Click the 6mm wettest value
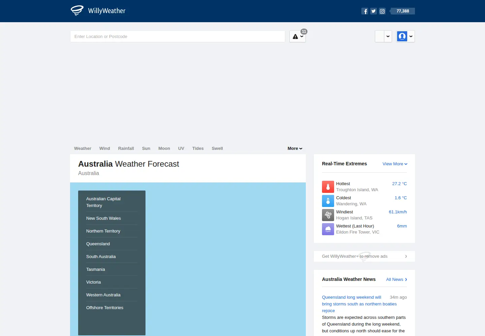This screenshot has width=485, height=336. pyautogui.click(x=402, y=226)
